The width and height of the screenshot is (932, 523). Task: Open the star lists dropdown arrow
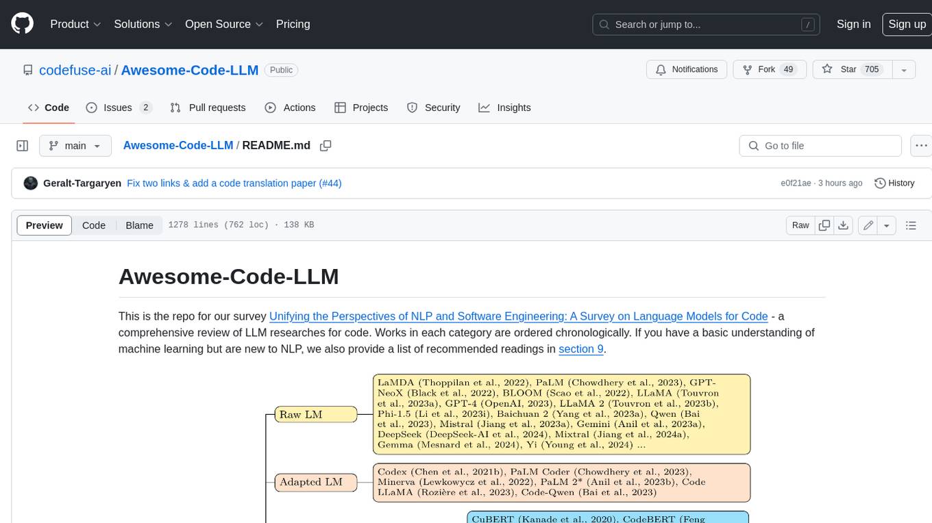(904, 70)
